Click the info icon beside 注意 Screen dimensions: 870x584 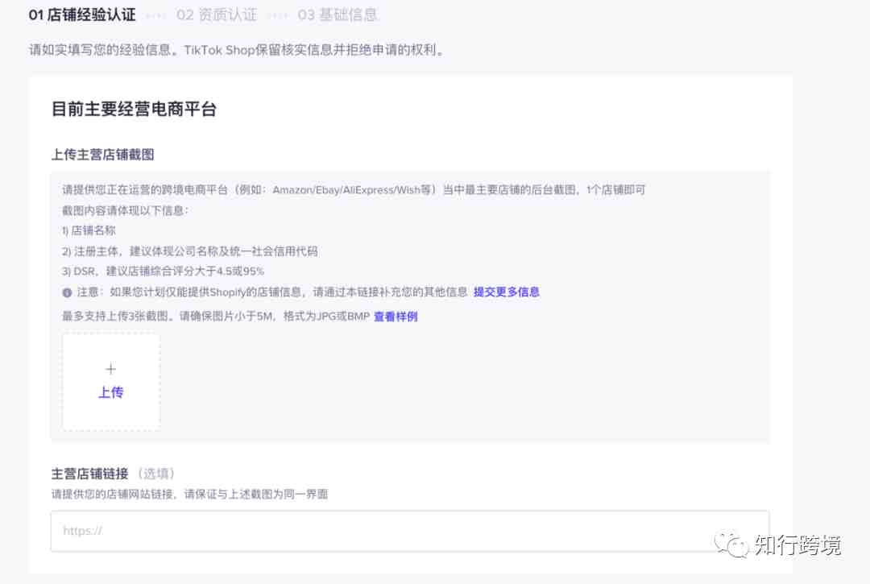click(x=67, y=292)
